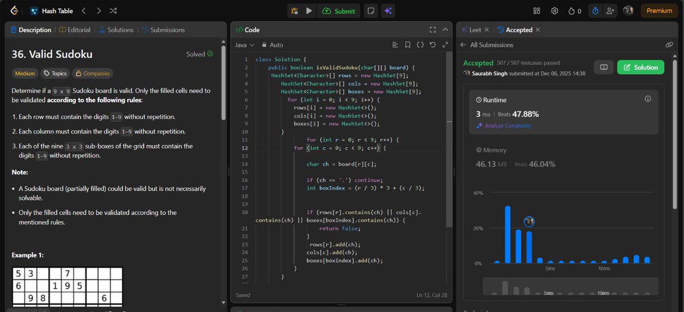Screen dimensions: 684x312
Task: Click the 'class Solution {' code line
Action: click(x=281, y=59)
